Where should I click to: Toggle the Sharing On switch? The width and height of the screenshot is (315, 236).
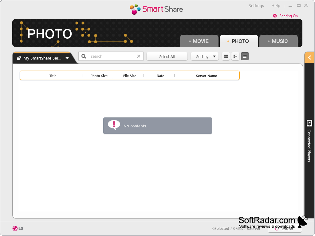point(285,16)
